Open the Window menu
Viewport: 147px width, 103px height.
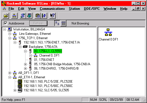pyautogui.click(x=110, y=9)
